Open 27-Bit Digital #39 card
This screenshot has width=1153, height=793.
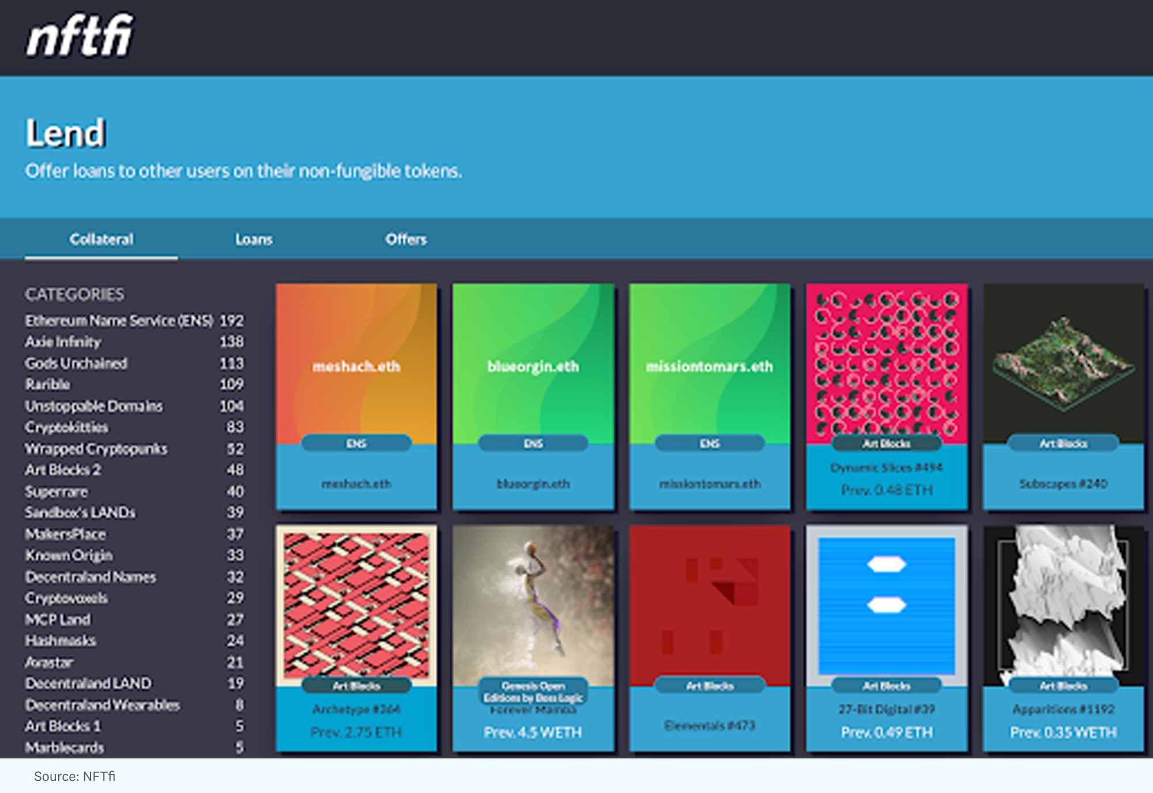(x=887, y=638)
